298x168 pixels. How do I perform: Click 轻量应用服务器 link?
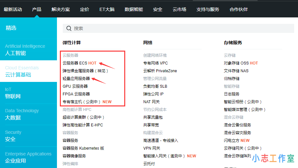76,79
